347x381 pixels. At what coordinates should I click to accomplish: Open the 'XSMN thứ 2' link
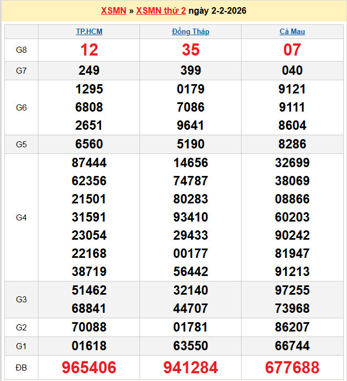coord(161,11)
